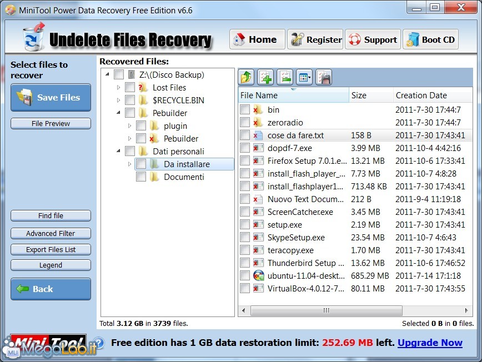Click the VirtualBox installer file icon

(x=258, y=289)
